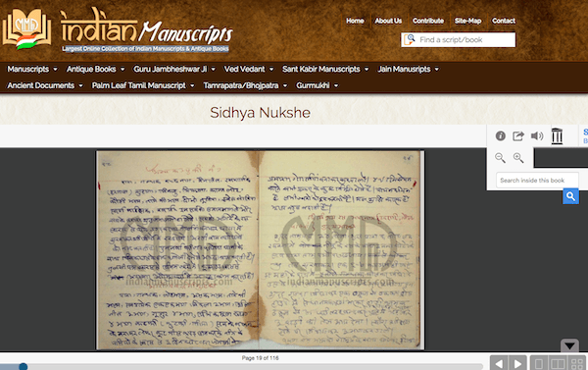Image resolution: width=588 pixels, height=370 pixels.
Task: Click the Indian Manuscripts book logo
Action: (26, 29)
